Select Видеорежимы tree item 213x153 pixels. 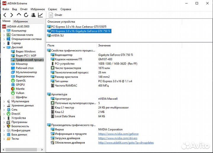(23, 76)
